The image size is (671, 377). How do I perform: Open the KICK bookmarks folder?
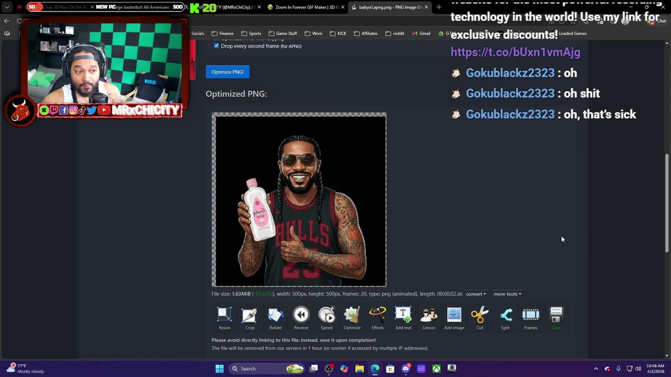(x=338, y=34)
